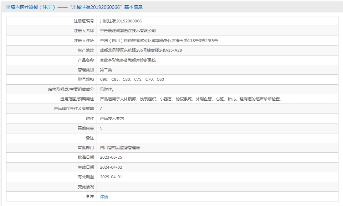Screen dimensions: 343x206
Task: Select approval department 四川省药品监督管理局
Action: (x=120, y=148)
